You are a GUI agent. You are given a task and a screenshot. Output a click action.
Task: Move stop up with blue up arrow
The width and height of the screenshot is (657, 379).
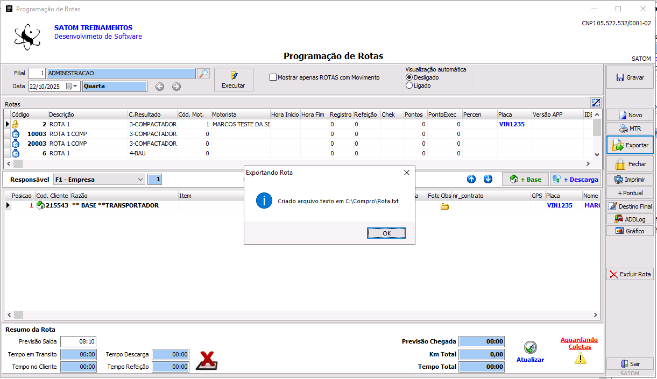[x=471, y=180]
